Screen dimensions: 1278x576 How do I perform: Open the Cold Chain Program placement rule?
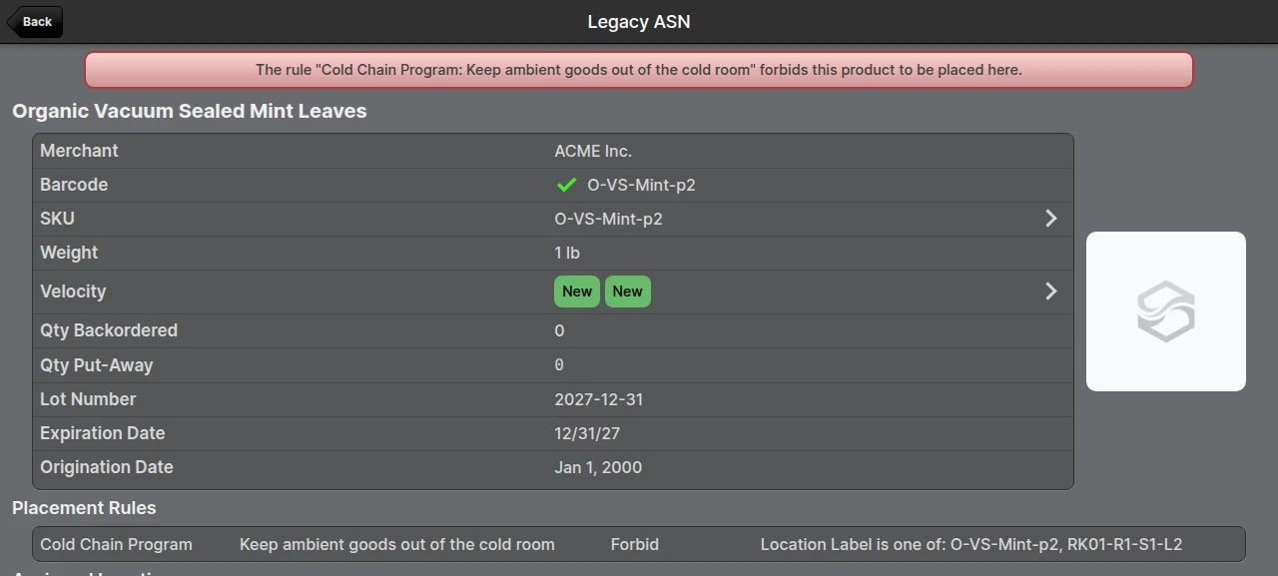[x=639, y=545]
